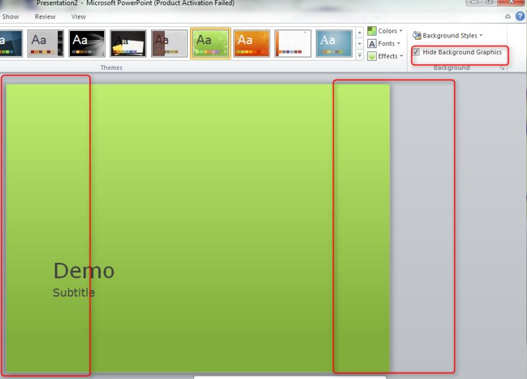The height and width of the screenshot is (379, 527).
Task: Open the Slide Show ribbon tab
Action: 10,16
